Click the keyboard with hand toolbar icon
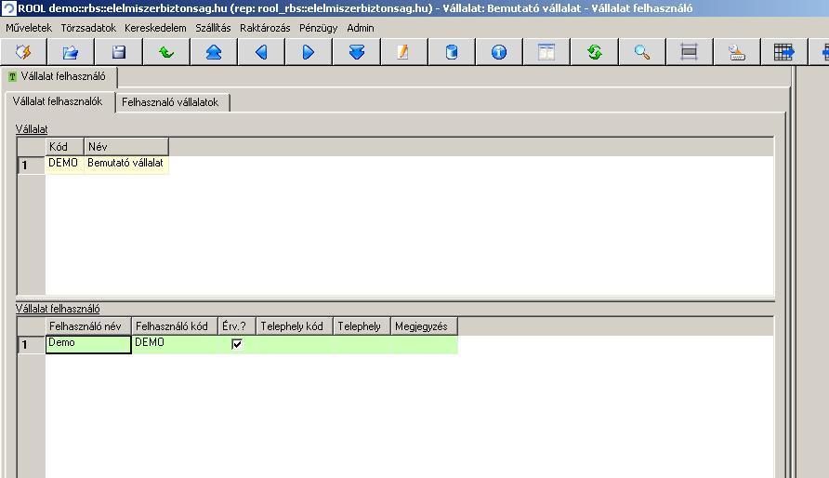This screenshot has height=478, width=829. pyautogui.click(x=736, y=52)
